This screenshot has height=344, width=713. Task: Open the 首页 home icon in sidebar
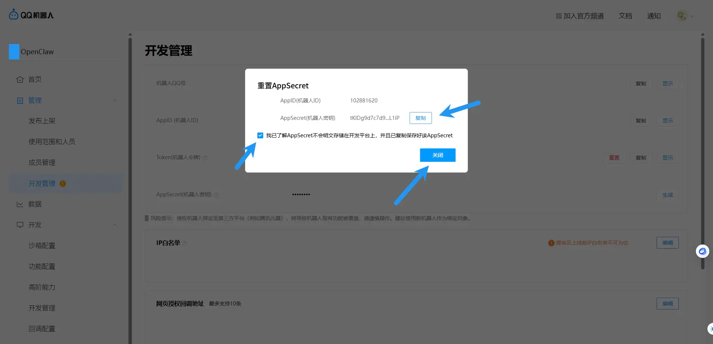coord(20,79)
